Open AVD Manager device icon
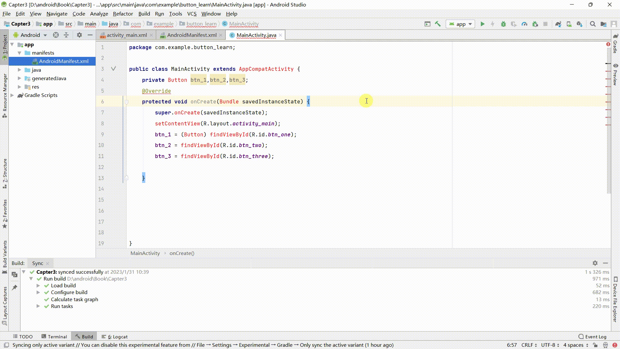This screenshot has height=349, width=620. point(569,24)
